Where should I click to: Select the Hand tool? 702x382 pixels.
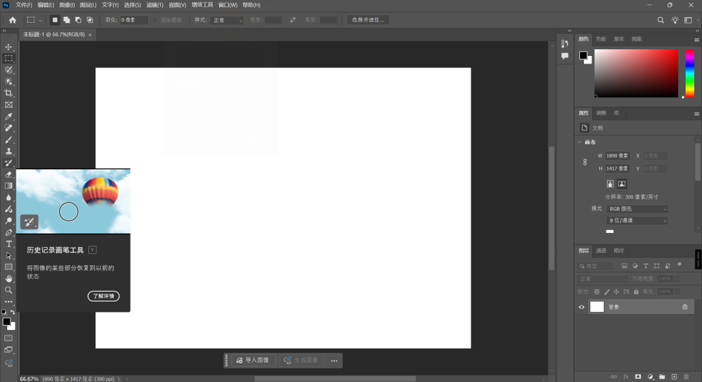pyautogui.click(x=8, y=278)
